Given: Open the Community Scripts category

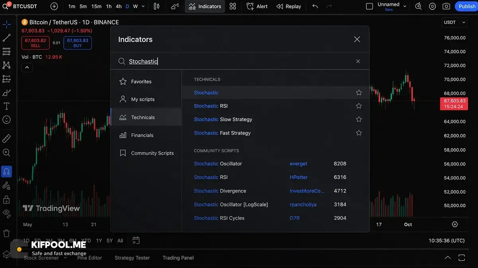Looking at the screenshot, I should click(x=146, y=153).
